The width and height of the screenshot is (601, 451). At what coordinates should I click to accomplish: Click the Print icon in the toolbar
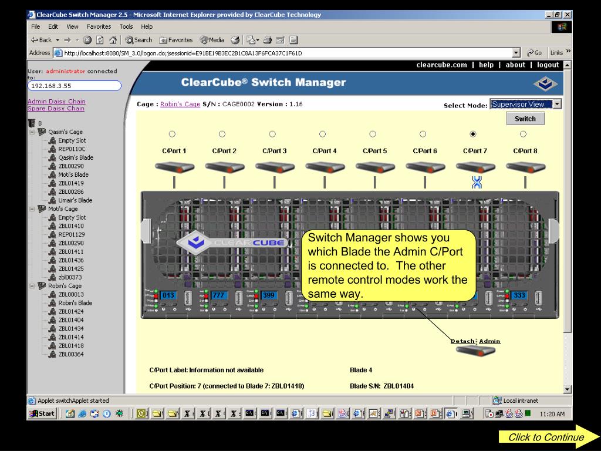pyautogui.click(x=268, y=40)
